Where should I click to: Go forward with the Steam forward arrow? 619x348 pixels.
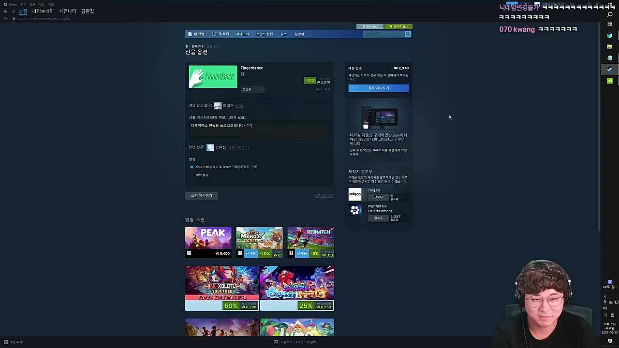[13, 11]
